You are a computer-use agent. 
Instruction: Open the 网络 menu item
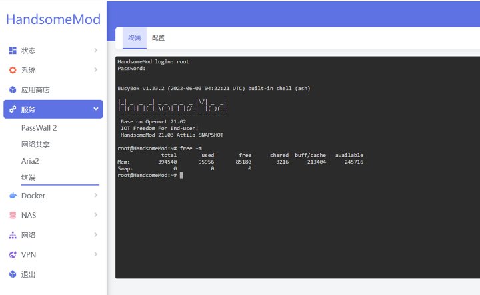tap(53, 235)
